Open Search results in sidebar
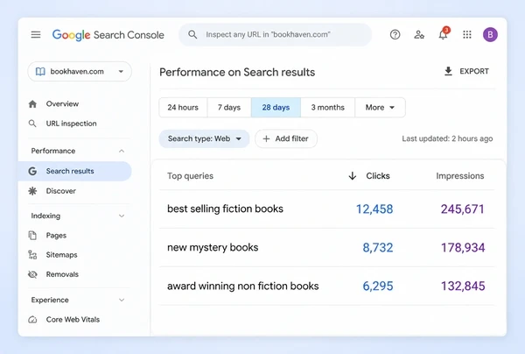The height and width of the screenshot is (354, 525). [x=75, y=171]
